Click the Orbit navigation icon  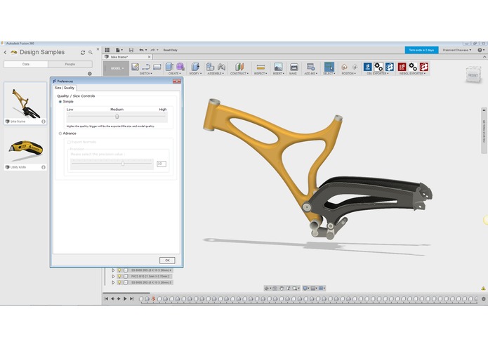coord(266,289)
